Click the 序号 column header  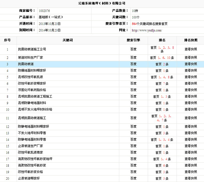(x=7, y=40)
